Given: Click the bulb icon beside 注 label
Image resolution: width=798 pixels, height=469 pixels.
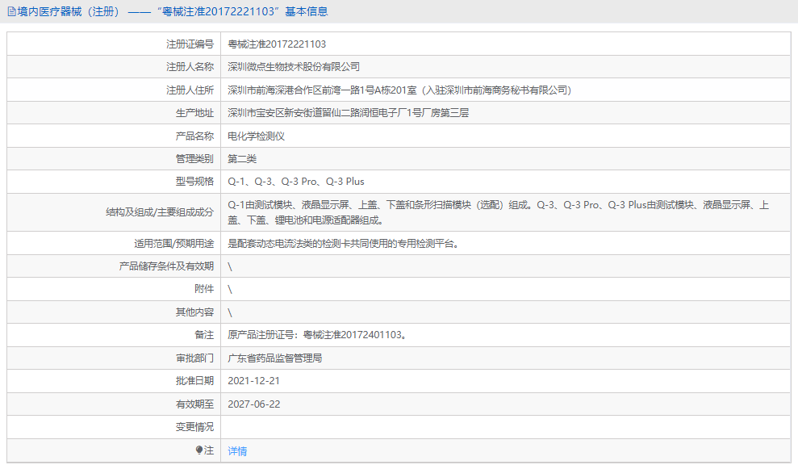Looking at the screenshot, I should point(199,450).
